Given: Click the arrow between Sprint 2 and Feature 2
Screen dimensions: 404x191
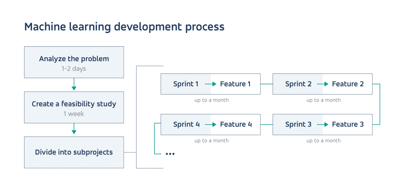Looking at the screenshot, I should pos(323,84).
